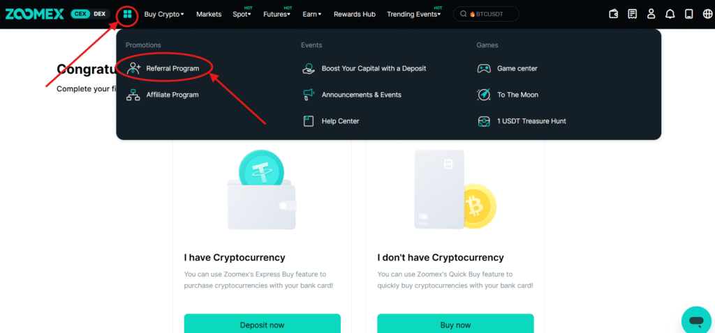Click the mobile app download icon
Viewport: 715px width, 333px height.
click(689, 14)
